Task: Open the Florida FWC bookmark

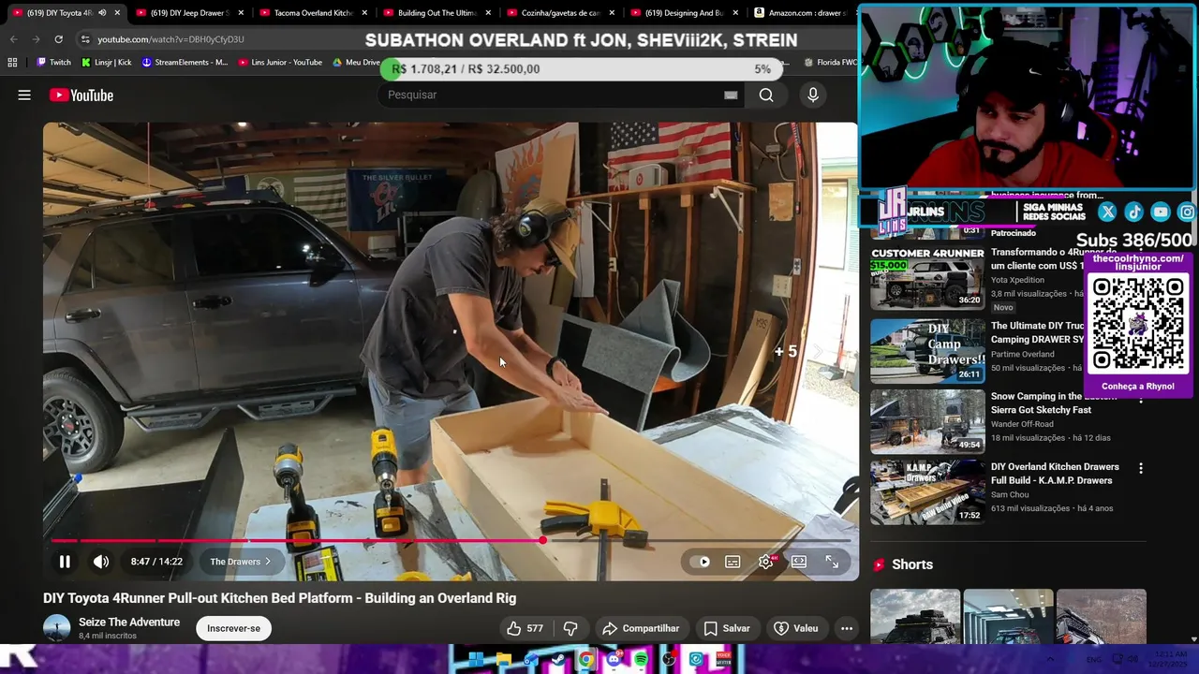Action: pyautogui.click(x=830, y=63)
